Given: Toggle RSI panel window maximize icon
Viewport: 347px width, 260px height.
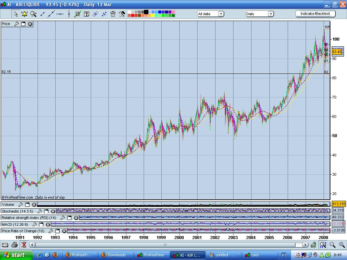Looking at the screenshot, I should tap(69, 218).
